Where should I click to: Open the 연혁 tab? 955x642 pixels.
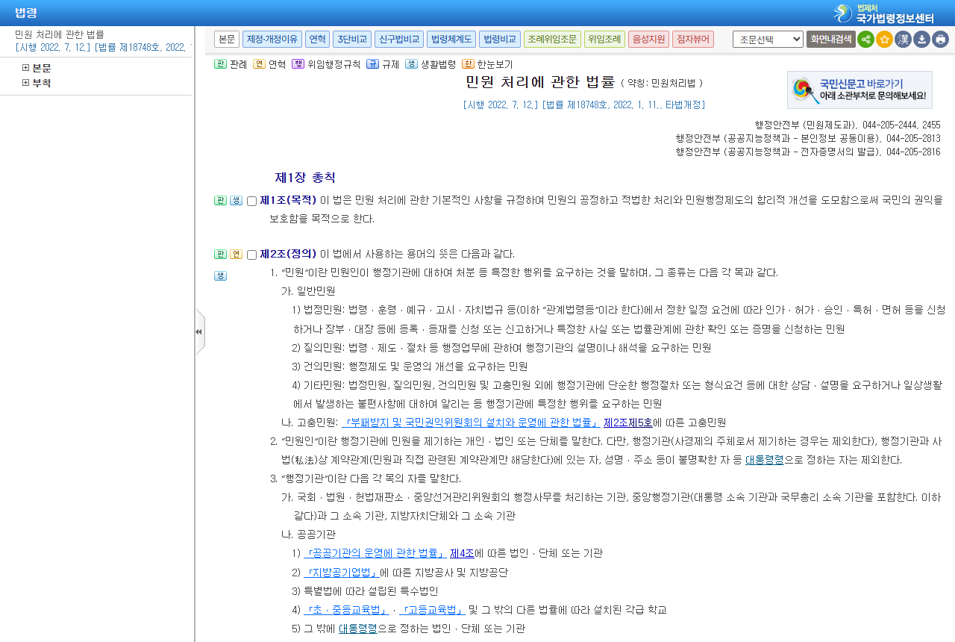coord(317,39)
